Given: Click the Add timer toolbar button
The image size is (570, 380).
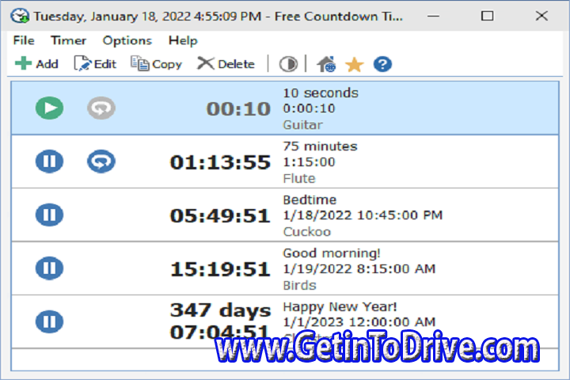Looking at the screenshot, I should tap(36, 63).
